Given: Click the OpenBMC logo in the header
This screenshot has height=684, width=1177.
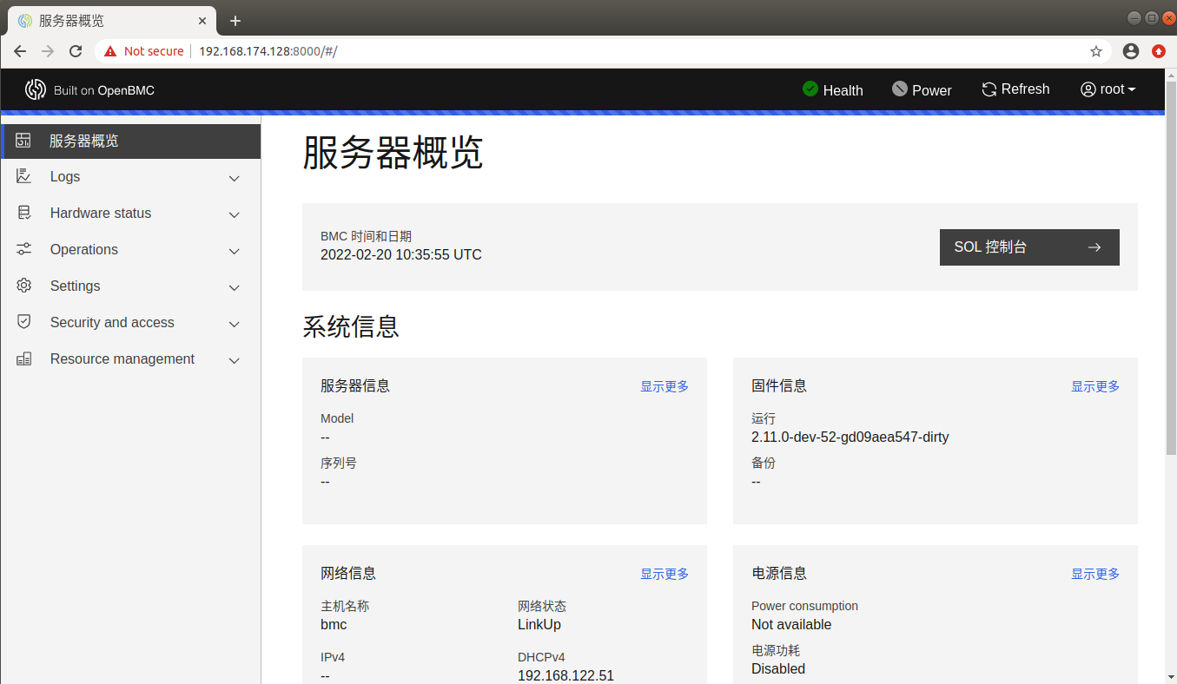Looking at the screenshot, I should click(36, 89).
